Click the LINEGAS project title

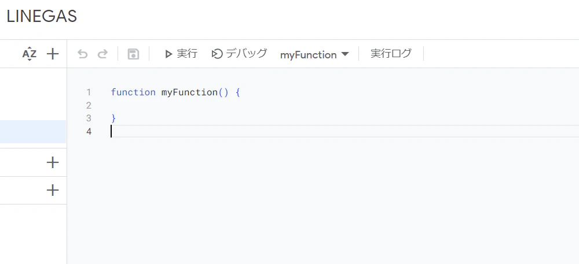tap(42, 17)
